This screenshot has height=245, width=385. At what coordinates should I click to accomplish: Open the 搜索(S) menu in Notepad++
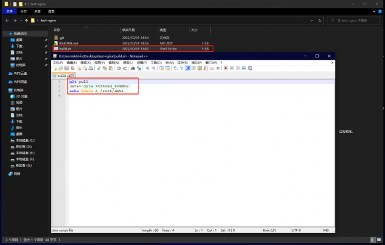[85, 63]
